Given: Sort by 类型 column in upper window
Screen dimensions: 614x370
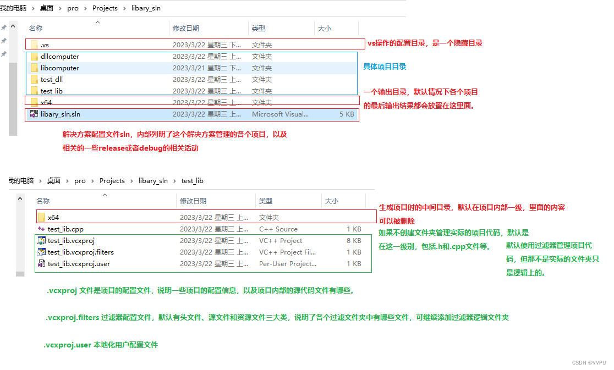Looking at the screenshot, I should (259, 28).
